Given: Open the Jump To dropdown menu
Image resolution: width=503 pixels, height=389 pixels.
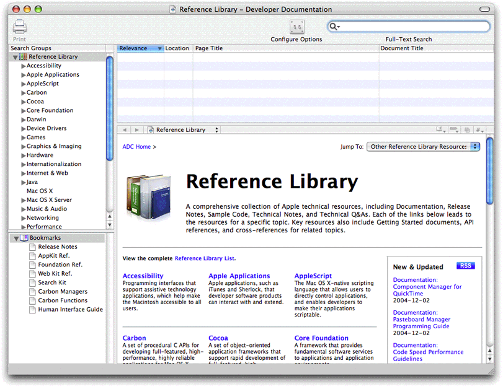Looking at the screenshot, I should click(x=423, y=147).
